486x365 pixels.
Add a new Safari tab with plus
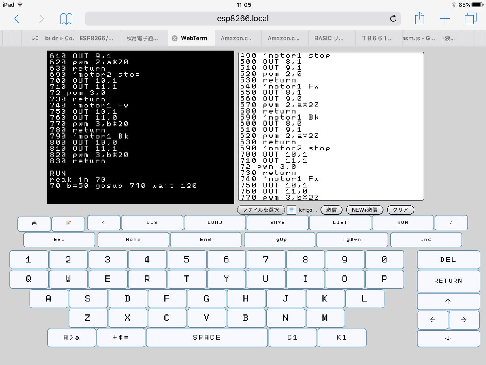tap(445, 19)
